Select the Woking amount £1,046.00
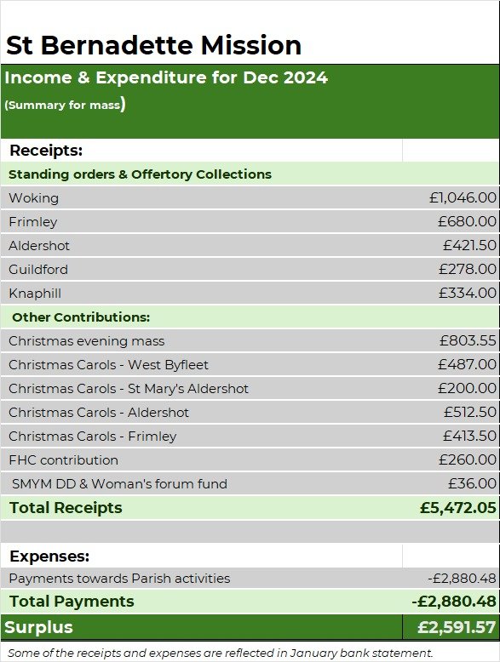 point(463,197)
